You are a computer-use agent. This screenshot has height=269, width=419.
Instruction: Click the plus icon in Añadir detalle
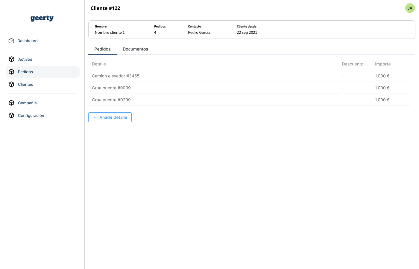coord(95,117)
